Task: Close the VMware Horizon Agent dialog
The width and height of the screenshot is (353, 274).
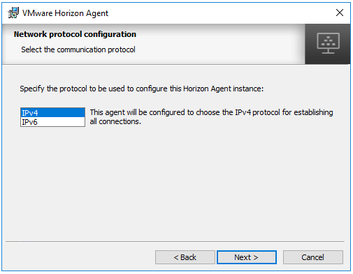Action: click(x=340, y=13)
